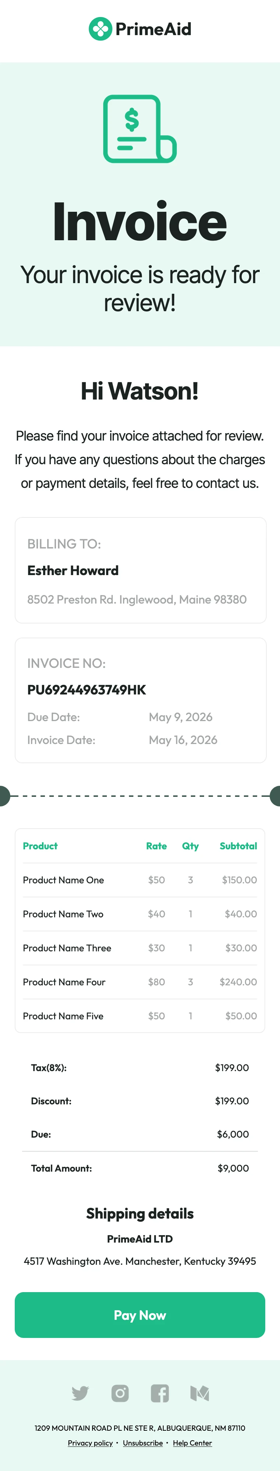Open the Medium social icon

coord(199,1393)
